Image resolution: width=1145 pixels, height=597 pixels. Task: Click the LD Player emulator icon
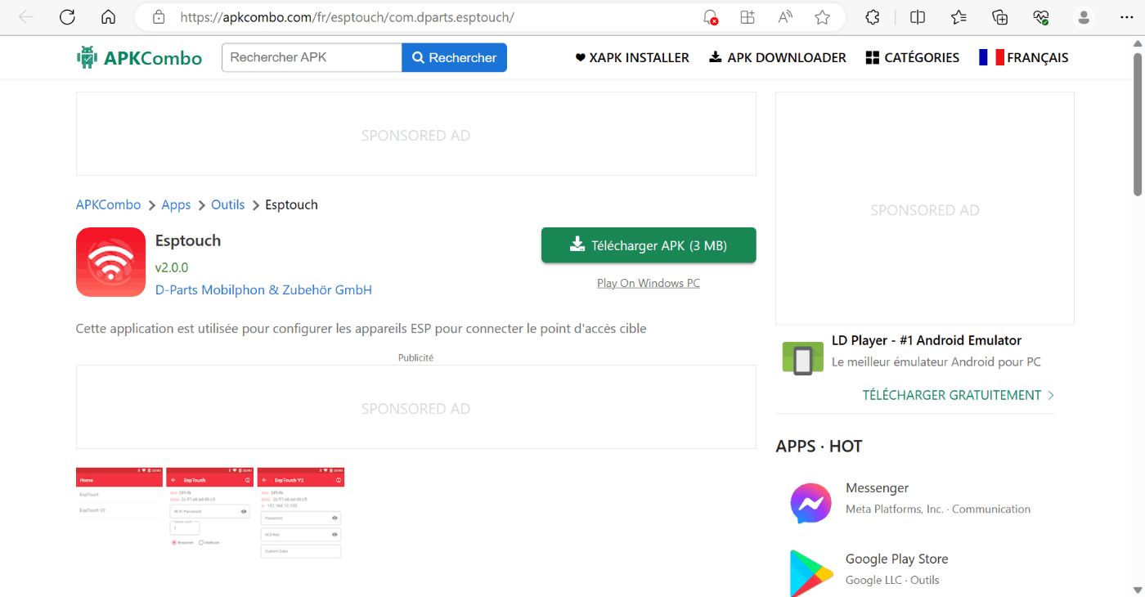[802, 358]
